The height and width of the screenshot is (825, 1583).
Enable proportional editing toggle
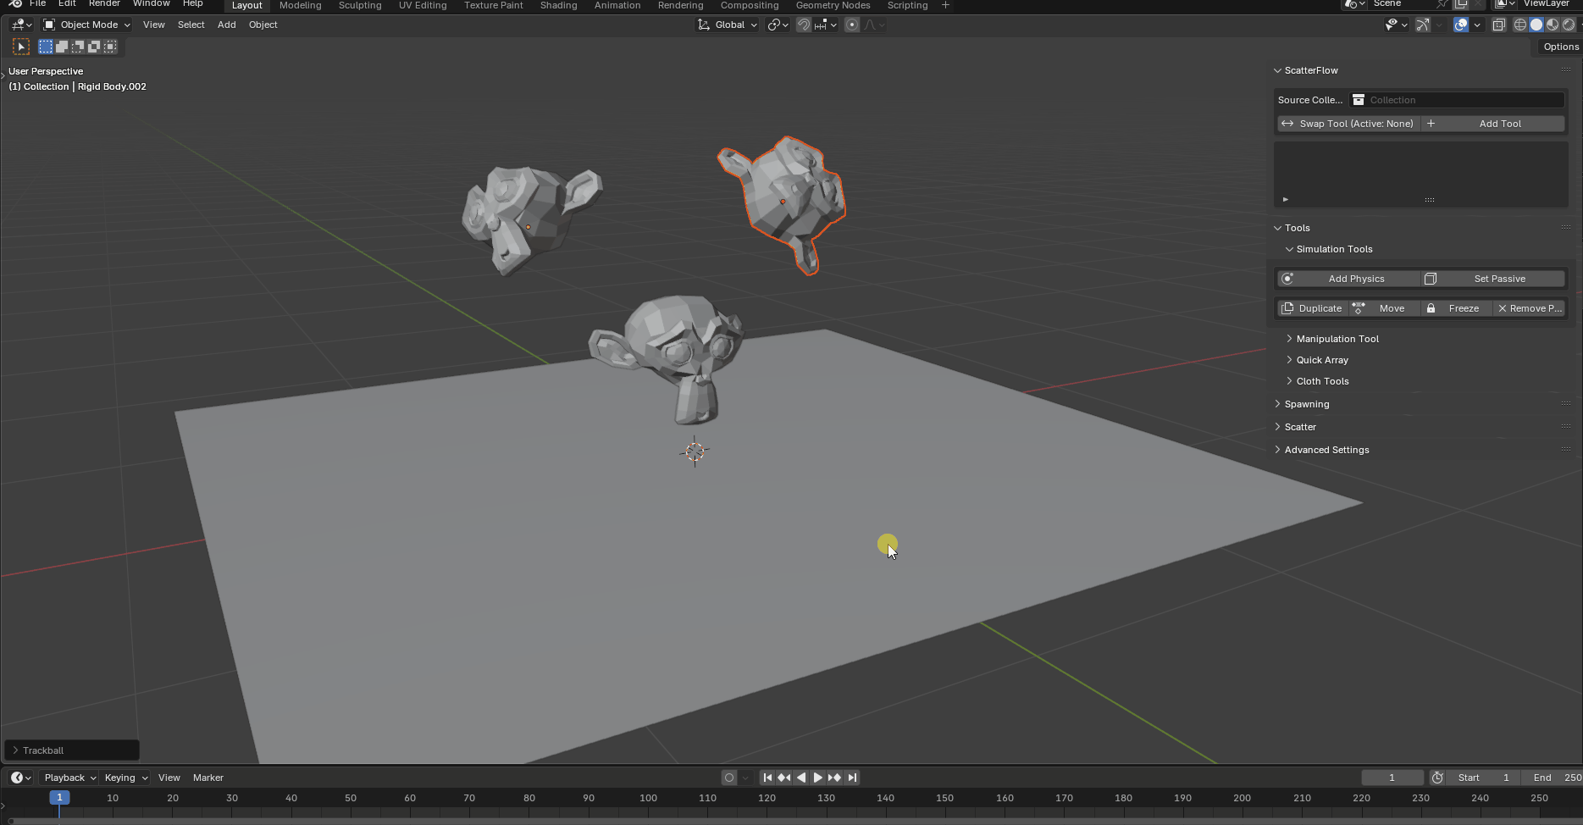(852, 25)
